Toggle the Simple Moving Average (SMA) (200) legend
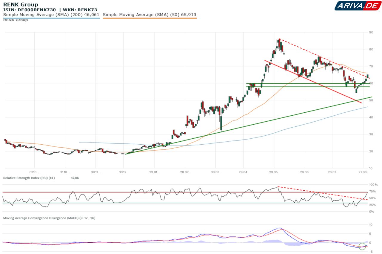The width and height of the screenshot is (382, 254). point(51,15)
